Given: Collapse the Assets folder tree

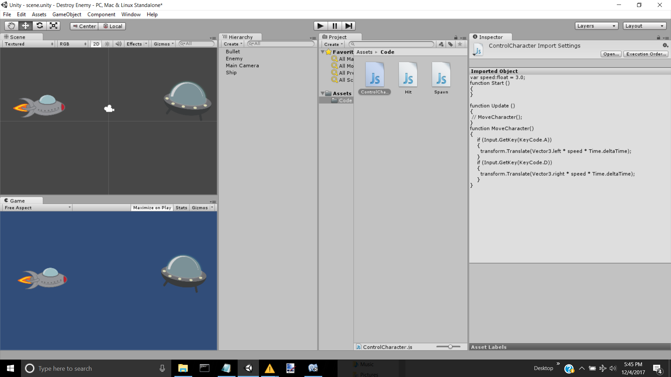Looking at the screenshot, I should click(x=323, y=94).
